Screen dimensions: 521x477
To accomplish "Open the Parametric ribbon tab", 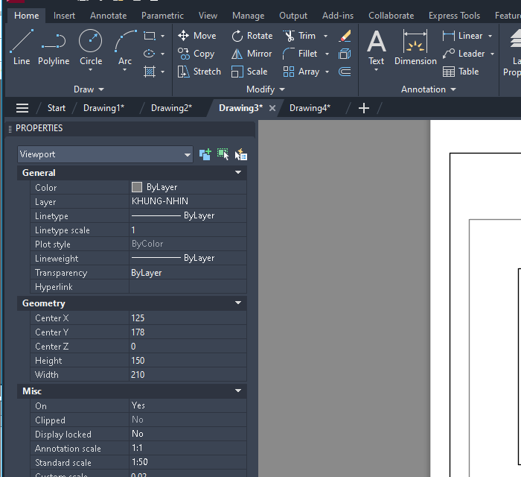I will 162,16.
